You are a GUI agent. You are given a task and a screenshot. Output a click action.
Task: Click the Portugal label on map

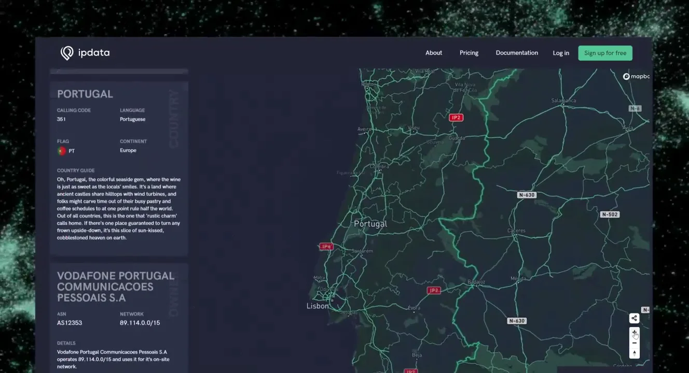tap(370, 224)
